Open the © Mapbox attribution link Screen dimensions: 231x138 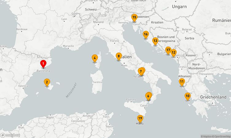coord(206,136)
